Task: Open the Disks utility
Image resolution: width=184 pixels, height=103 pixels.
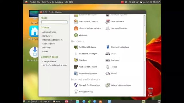Action: [110, 54]
